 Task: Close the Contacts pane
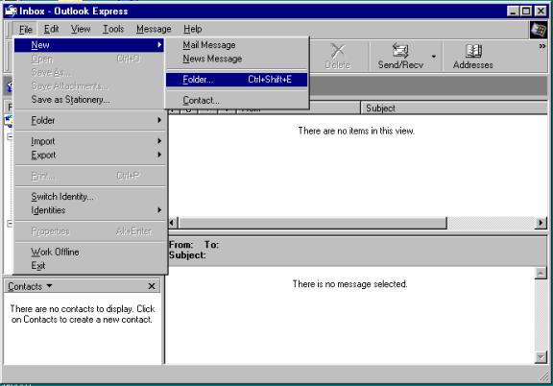(x=152, y=286)
